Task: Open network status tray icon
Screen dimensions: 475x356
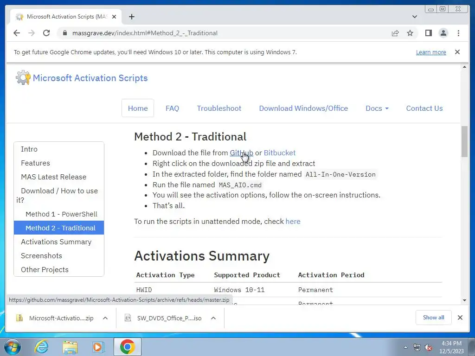Action: point(417,347)
